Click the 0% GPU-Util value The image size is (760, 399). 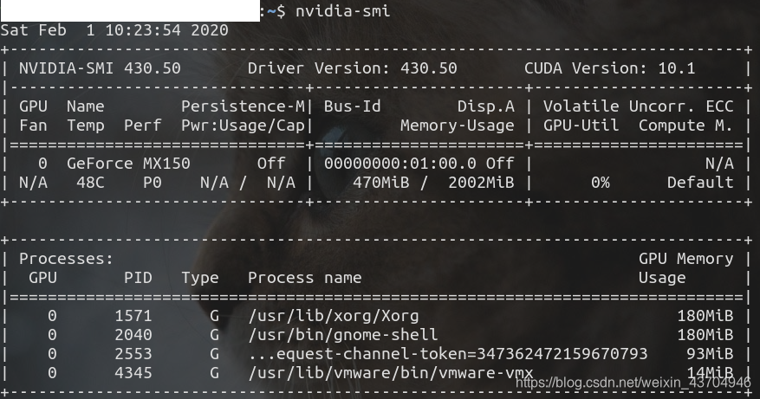(600, 183)
